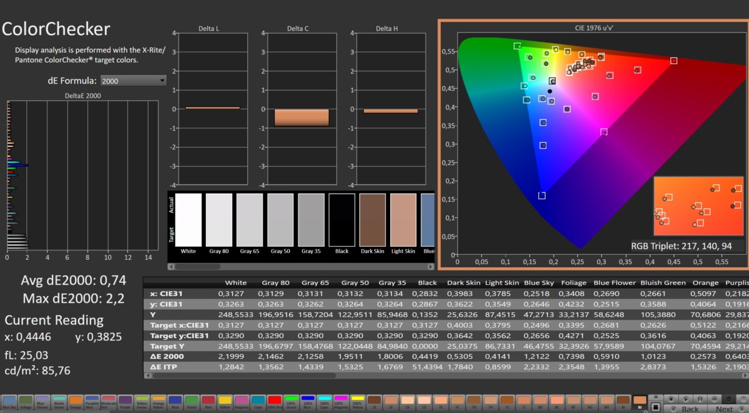The image size is (749, 413).
Task: Open the dE Formula dropdown
Action: click(134, 80)
